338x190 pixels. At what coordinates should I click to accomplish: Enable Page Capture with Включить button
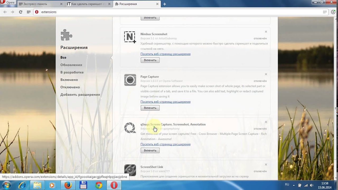[x=150, y=108]
